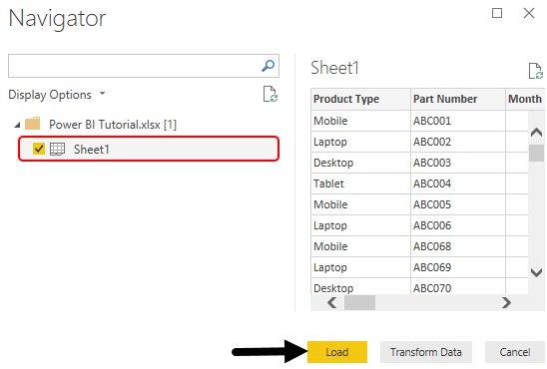Viewport: 547px width, 369px height.
Task: Click the horizontal scroll left arrow
Action: pos(332,302)
